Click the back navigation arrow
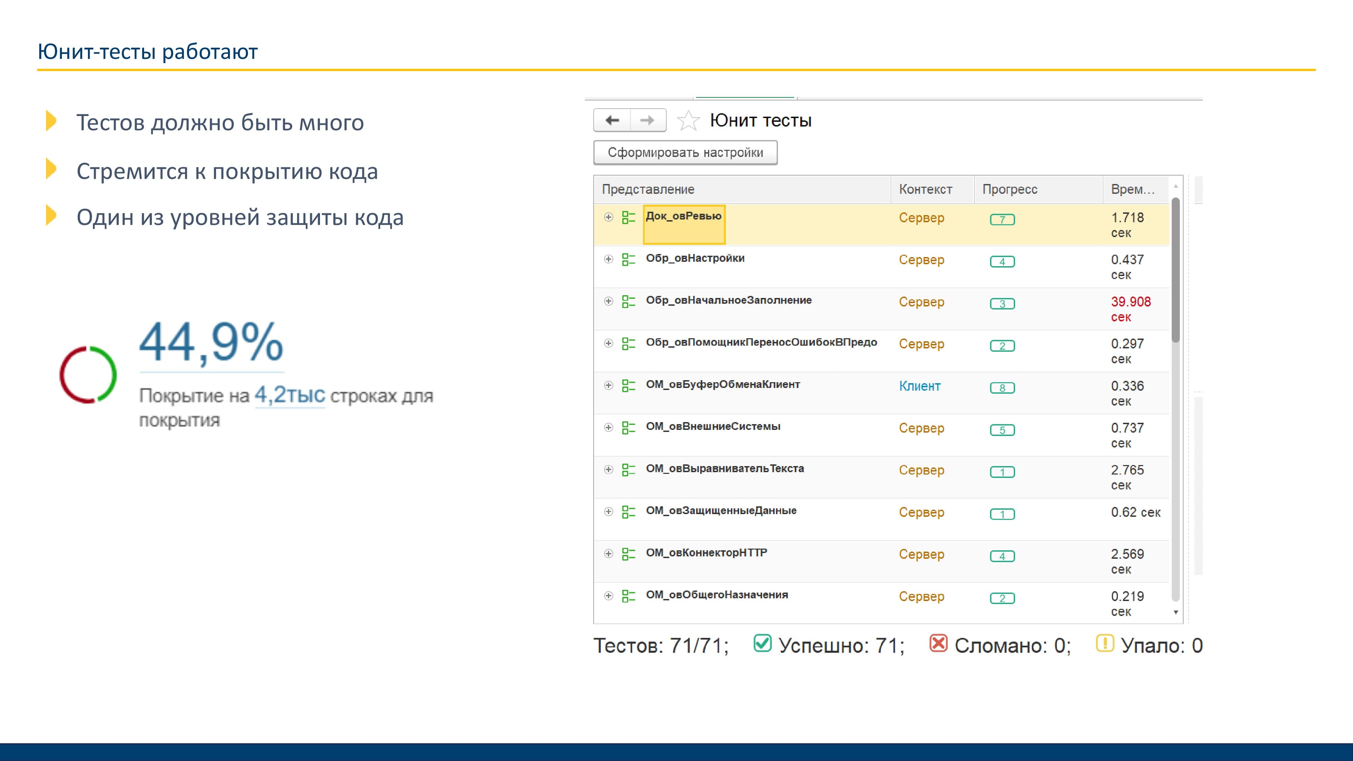This screenshot has width=1353, height=761. point(612,120)
